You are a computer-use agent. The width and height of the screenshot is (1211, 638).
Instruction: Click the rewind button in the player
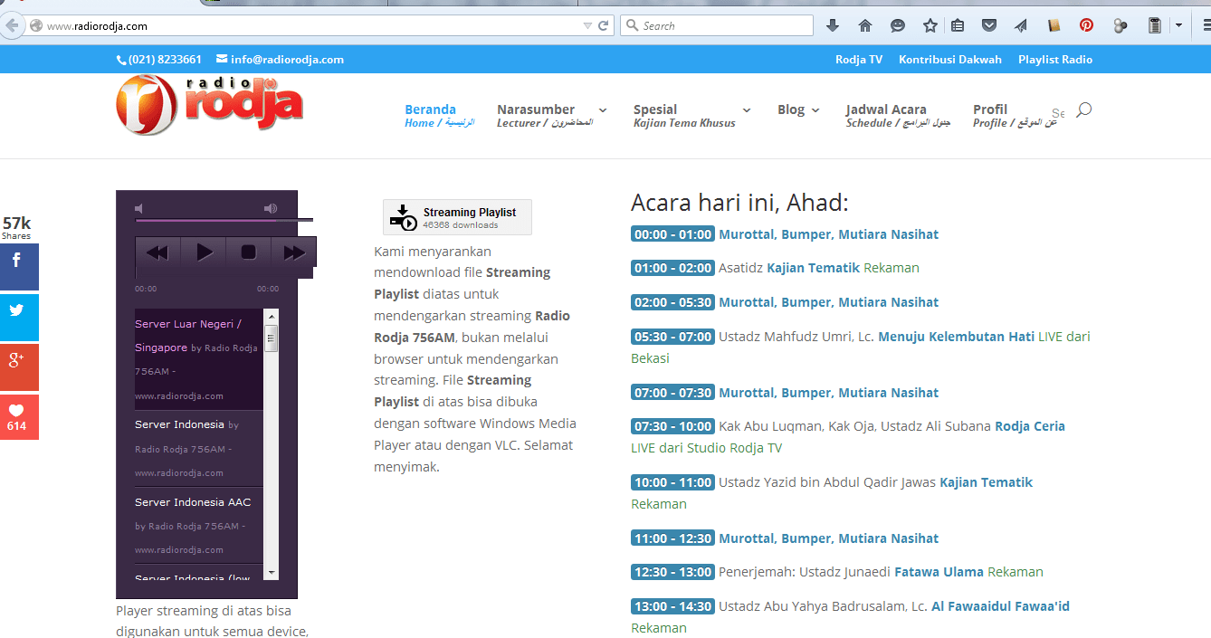157,252
